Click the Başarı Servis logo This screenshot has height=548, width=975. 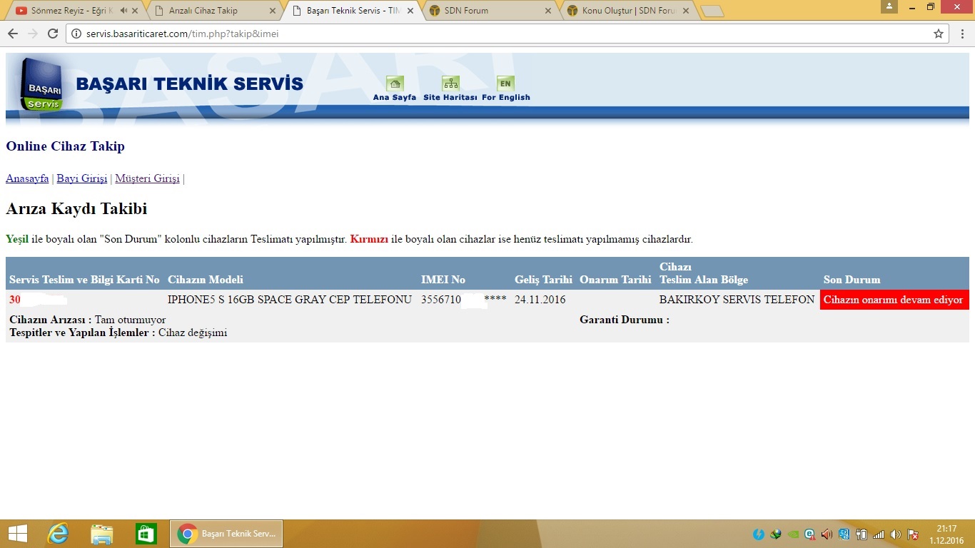[x=41, y=84]
